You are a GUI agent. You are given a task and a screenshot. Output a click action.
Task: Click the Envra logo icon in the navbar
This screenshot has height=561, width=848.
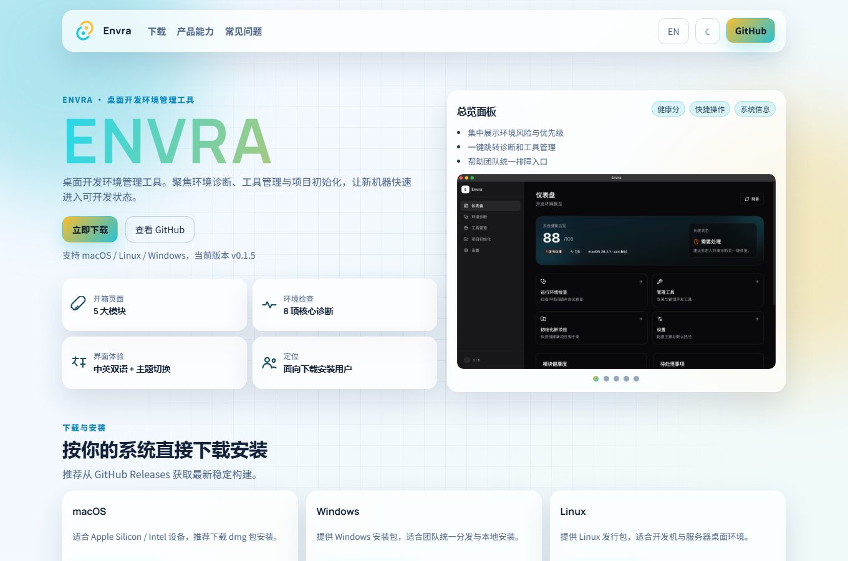tap(85, 31)
